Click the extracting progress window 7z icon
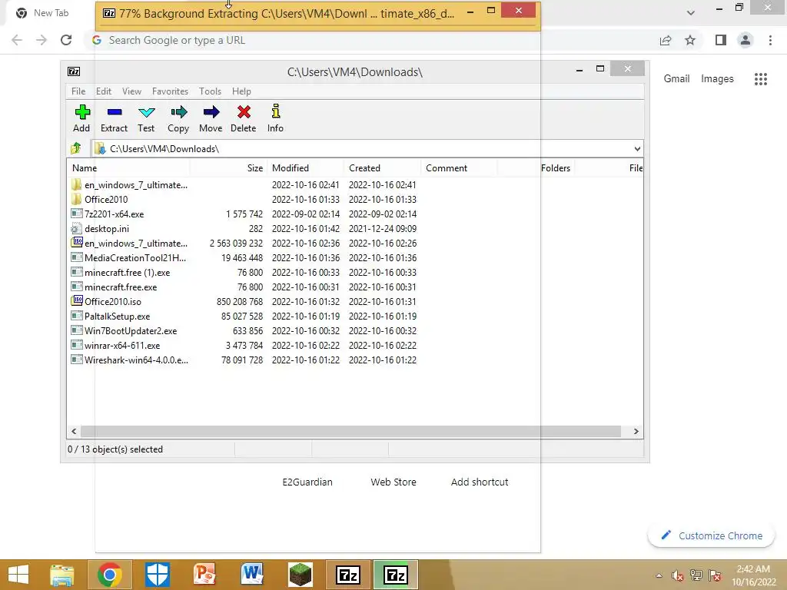The height and width of the screenshot is (590, 787). point(109,13)
